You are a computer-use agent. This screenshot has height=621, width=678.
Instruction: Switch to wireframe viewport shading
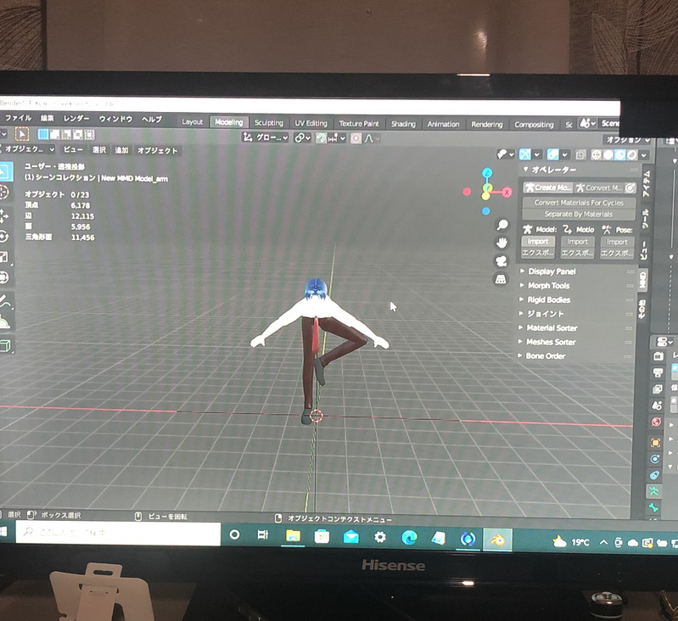pyautogui.click(x=597, y=154)
